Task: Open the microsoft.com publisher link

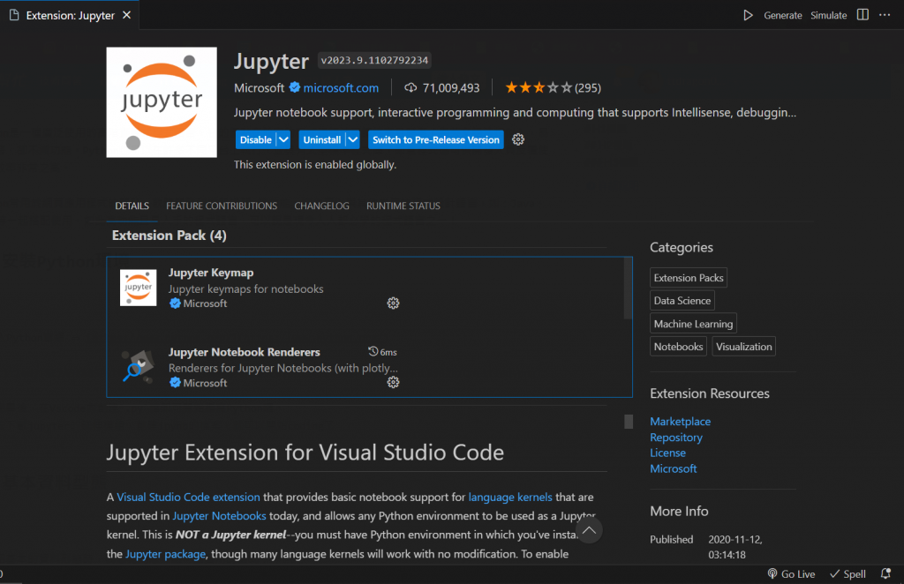Action: tap(341, 88)
